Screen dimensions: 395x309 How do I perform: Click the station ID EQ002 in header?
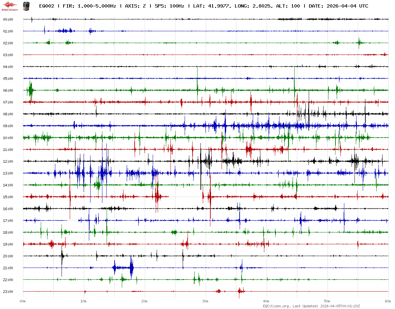[46, 6]
